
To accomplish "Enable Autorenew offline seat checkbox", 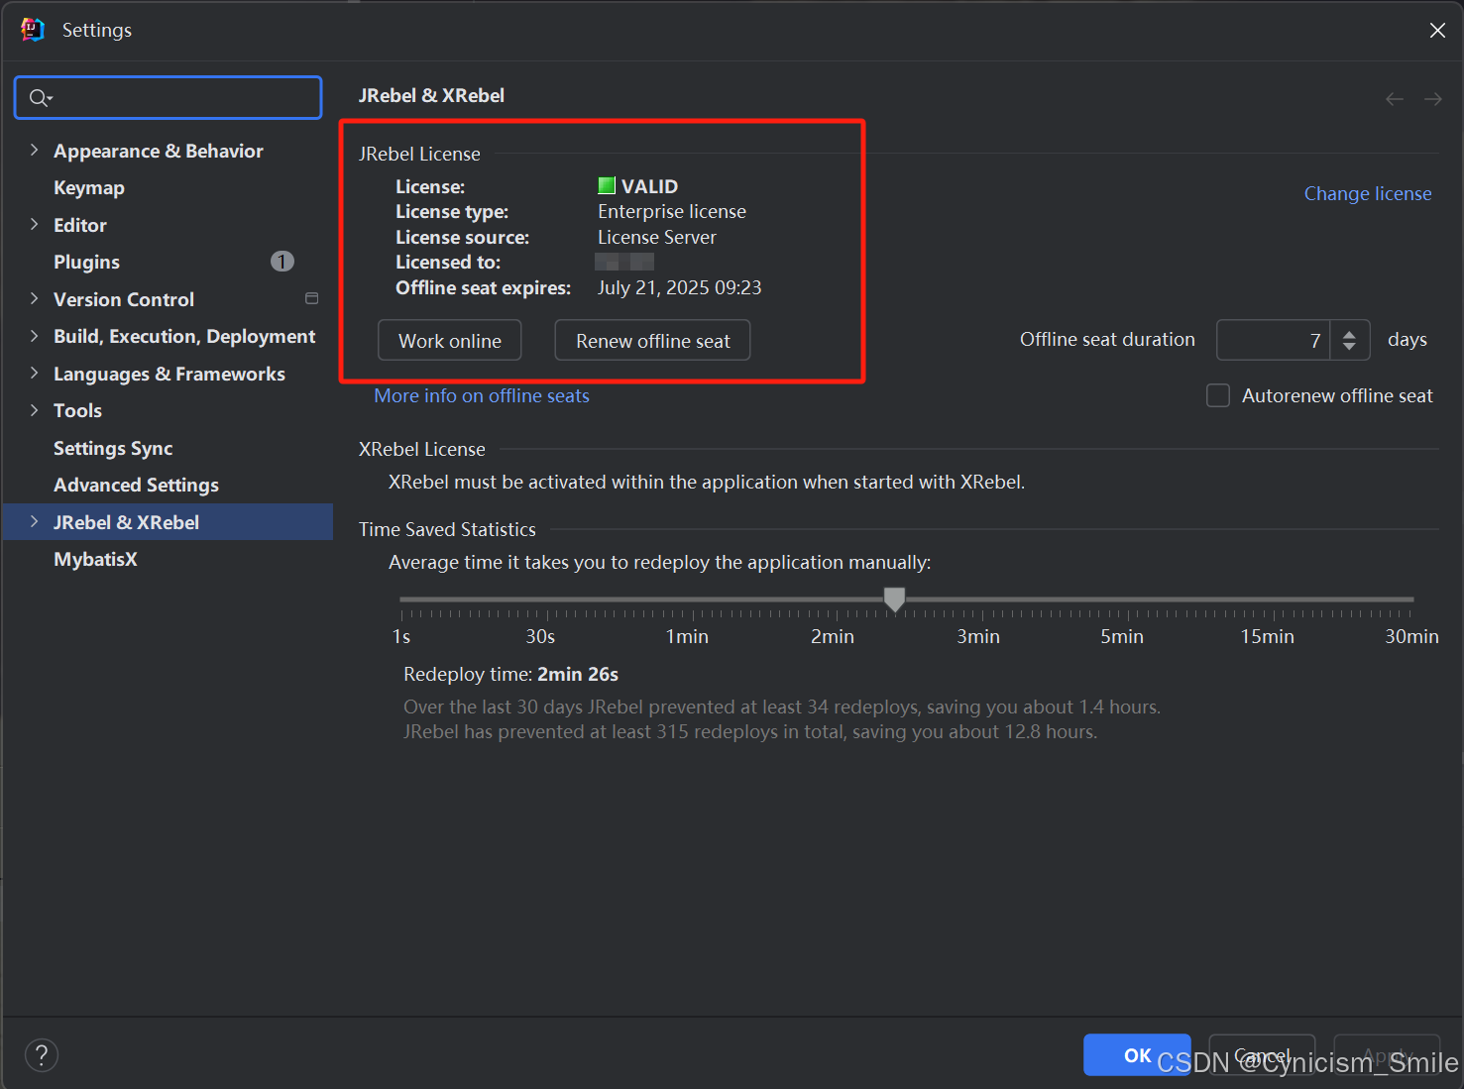I will pyautogui.click(x=1218, y=395).
